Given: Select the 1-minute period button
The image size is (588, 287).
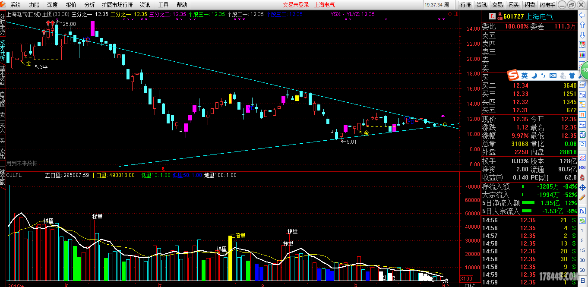Looking at the screenshot, I should (x=582, y=230).
